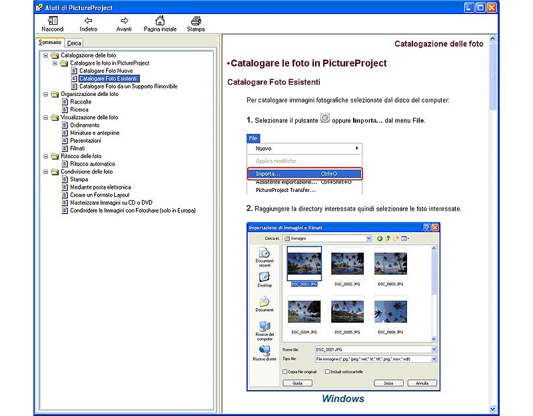Open Creare un Formato Layout topic
Viewport: 533px width, 416px height.
[99, 195]
